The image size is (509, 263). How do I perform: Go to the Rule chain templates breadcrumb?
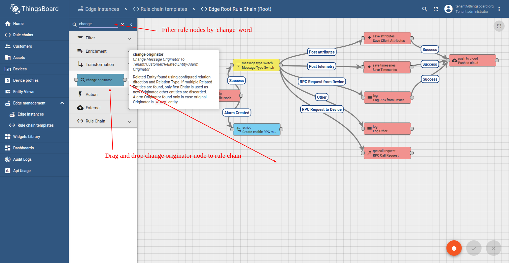click(160, 9)
